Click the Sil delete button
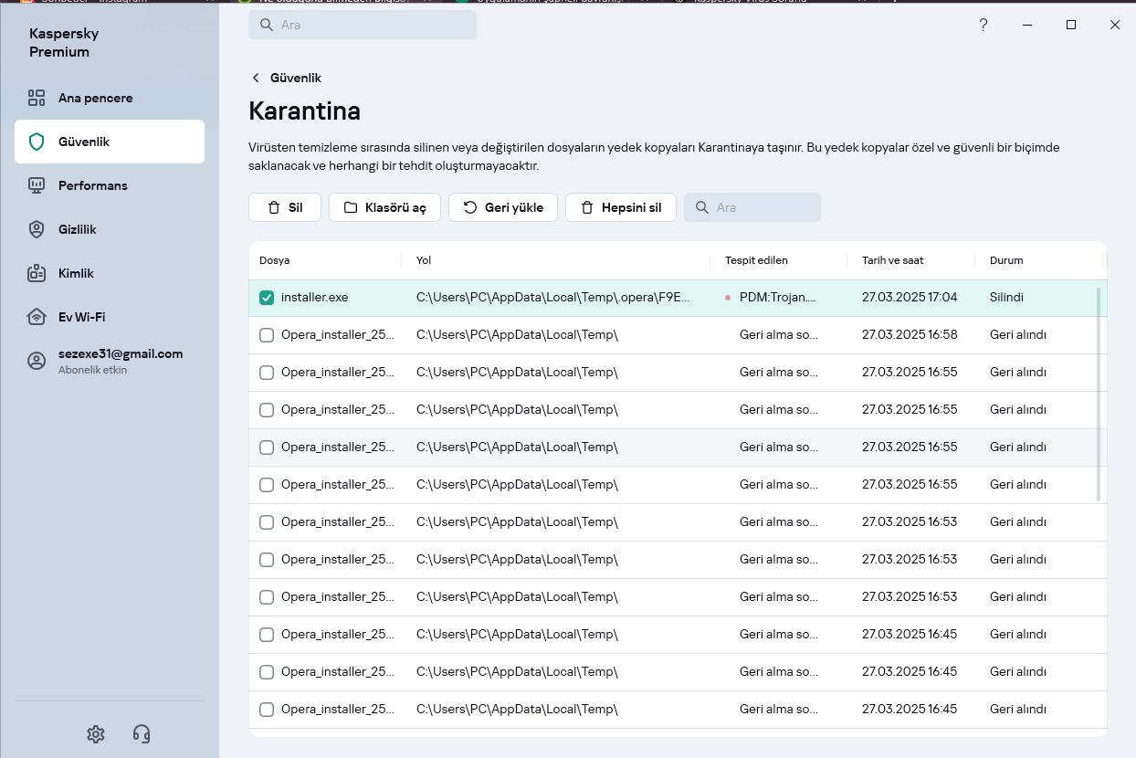The image size is (1136, 758). [285, 207]
